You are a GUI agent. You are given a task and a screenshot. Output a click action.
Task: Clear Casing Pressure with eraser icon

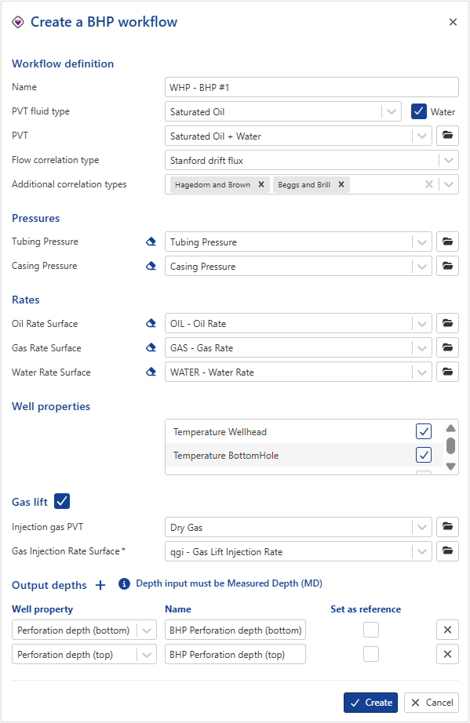coord(151,266)
